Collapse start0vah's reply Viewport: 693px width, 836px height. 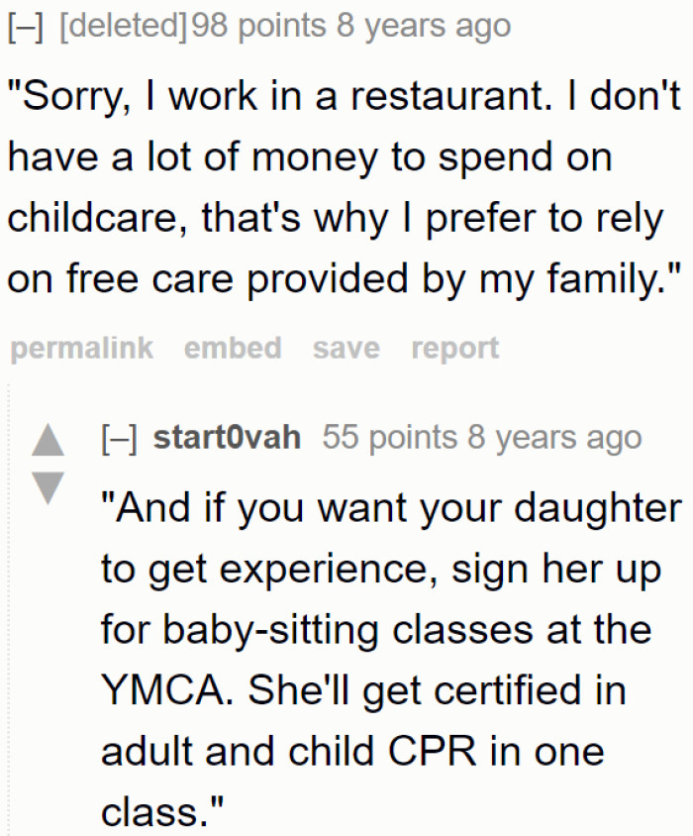[x=121, y=436]
